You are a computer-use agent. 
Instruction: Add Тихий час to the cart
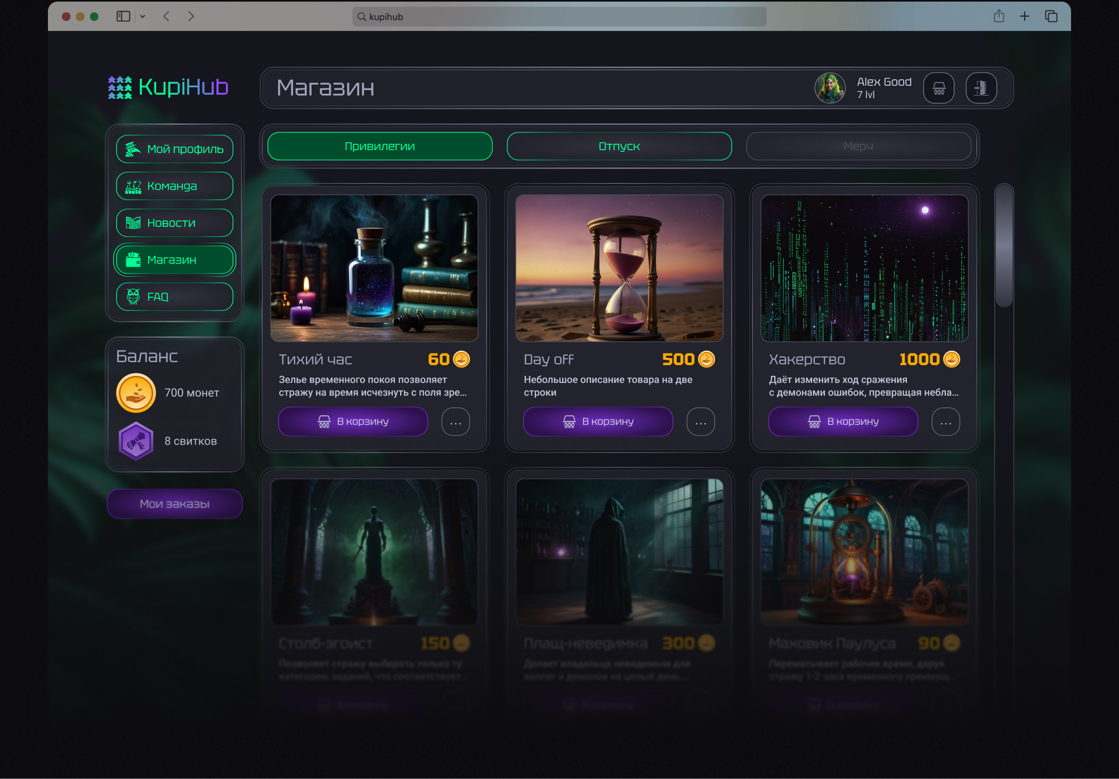353,422
